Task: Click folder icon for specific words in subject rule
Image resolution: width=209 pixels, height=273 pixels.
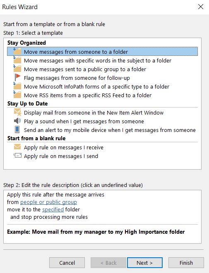Action: pyautogui.click(x=17, y=60)
